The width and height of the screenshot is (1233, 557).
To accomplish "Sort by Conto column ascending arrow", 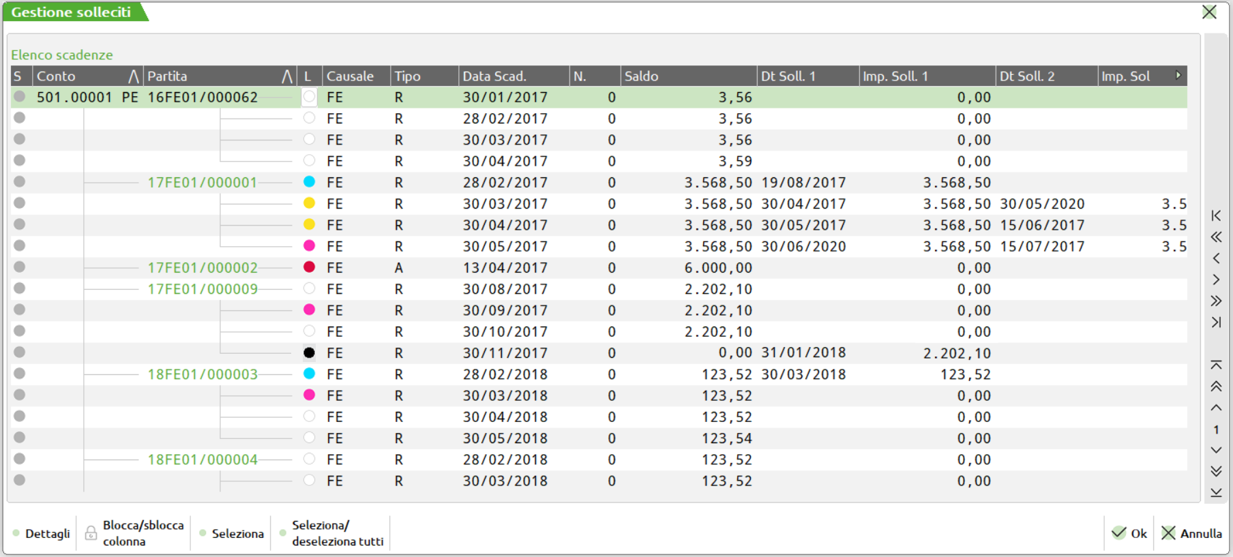I will tap(134, 76).
